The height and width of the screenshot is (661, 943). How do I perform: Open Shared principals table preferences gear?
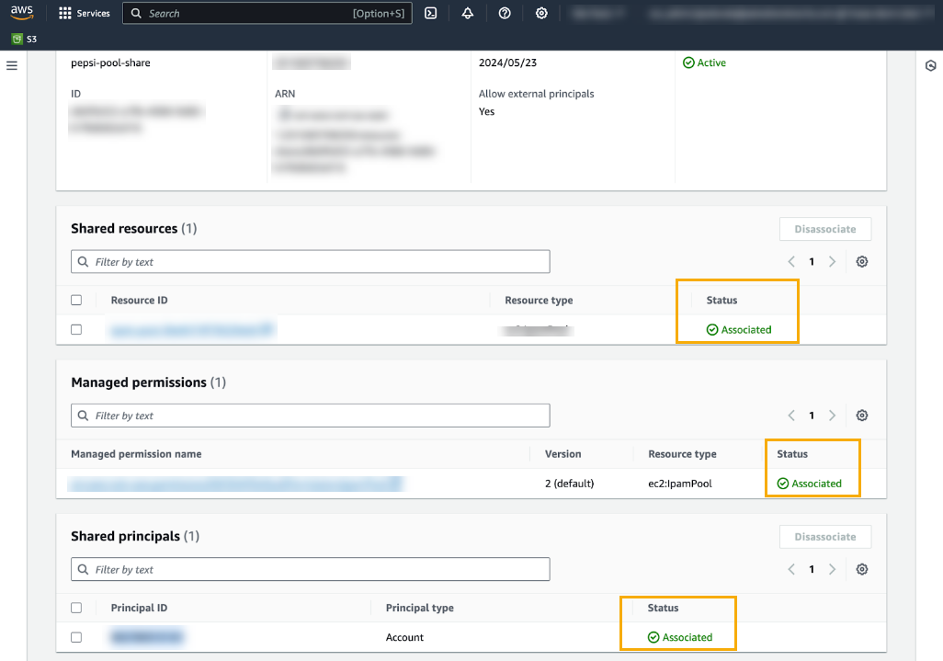click(x=861, y=569)
